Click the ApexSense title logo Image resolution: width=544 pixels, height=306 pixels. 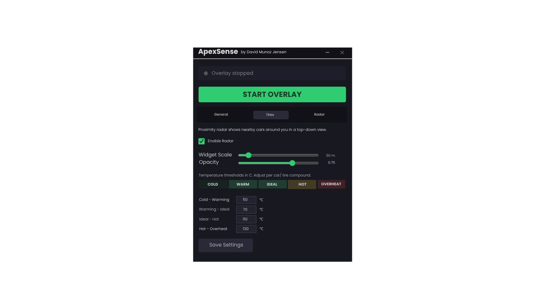pyautogui.click(x=218, y=52)
